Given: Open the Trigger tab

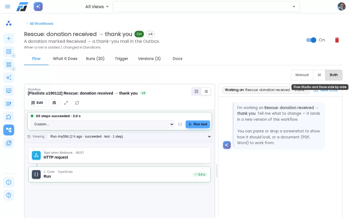Looking at the screenshot, I should click(x=122, y=59).
